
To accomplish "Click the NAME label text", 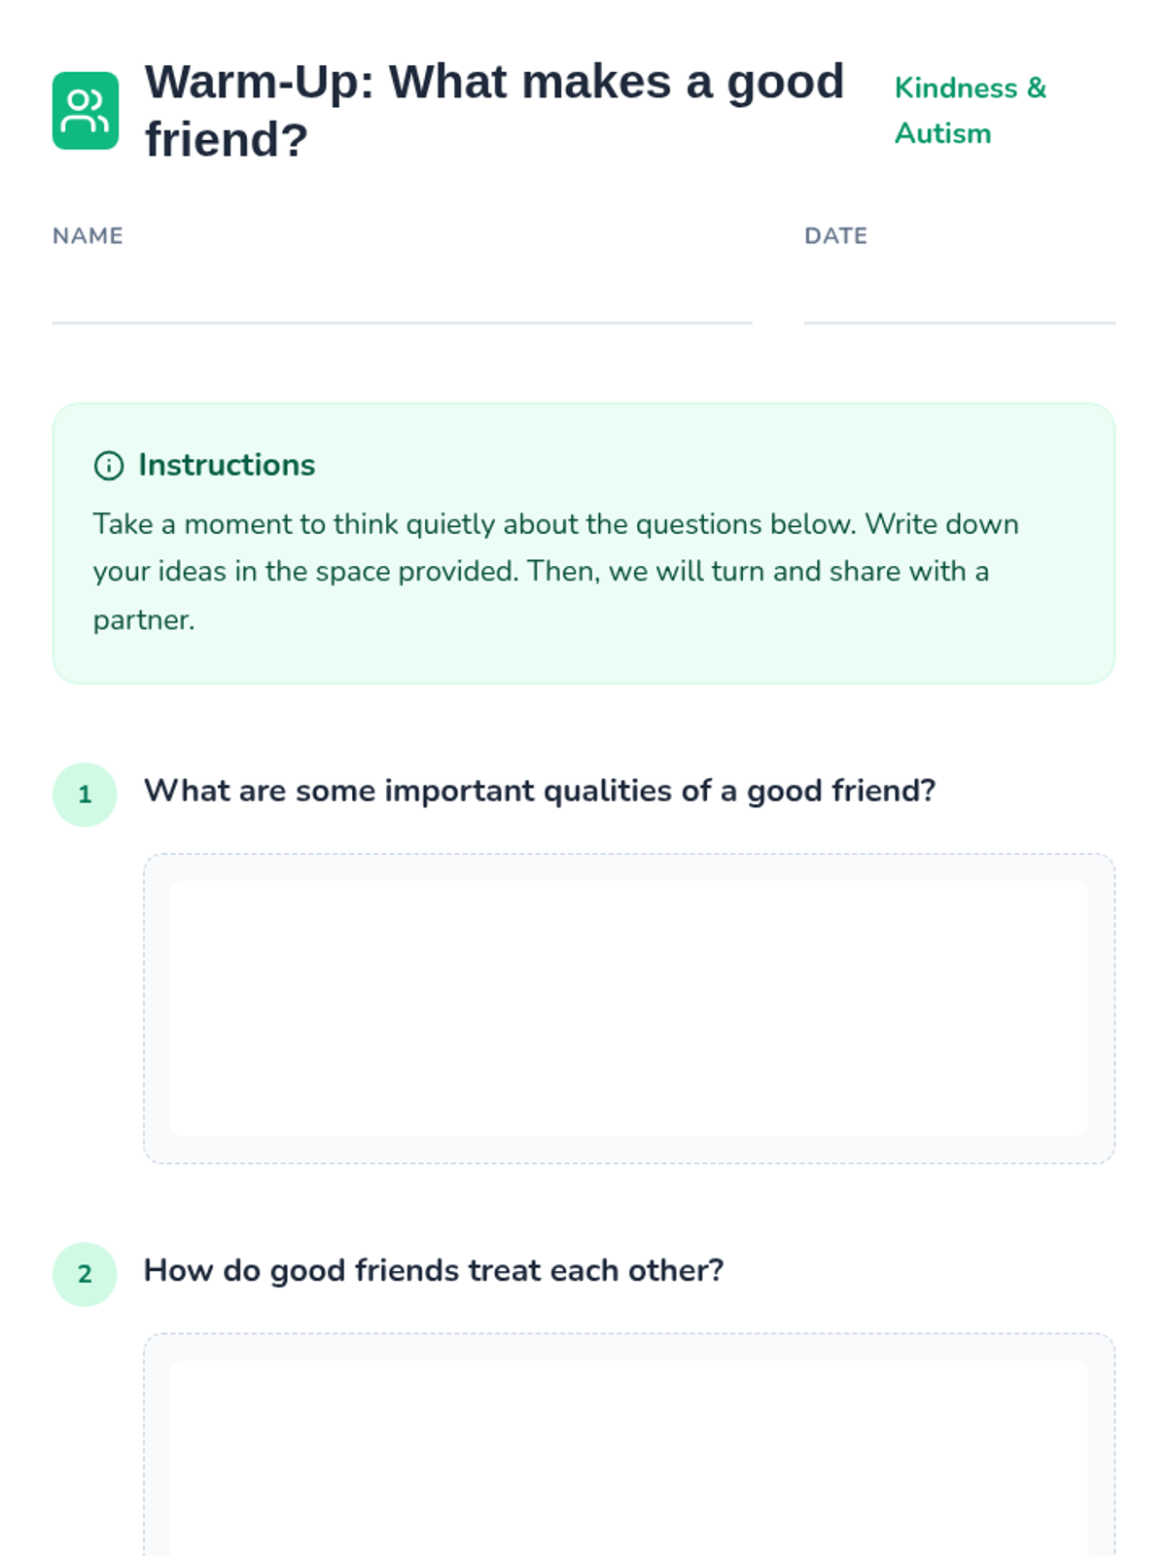I will coord(88,236).
